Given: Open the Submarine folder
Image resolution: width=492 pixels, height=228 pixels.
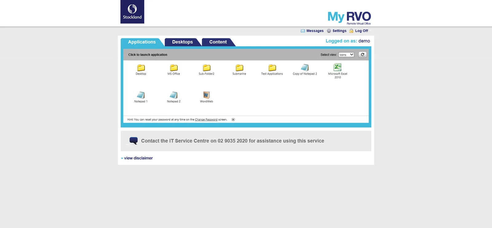Looking at the screenshot, I should (239, 68).
